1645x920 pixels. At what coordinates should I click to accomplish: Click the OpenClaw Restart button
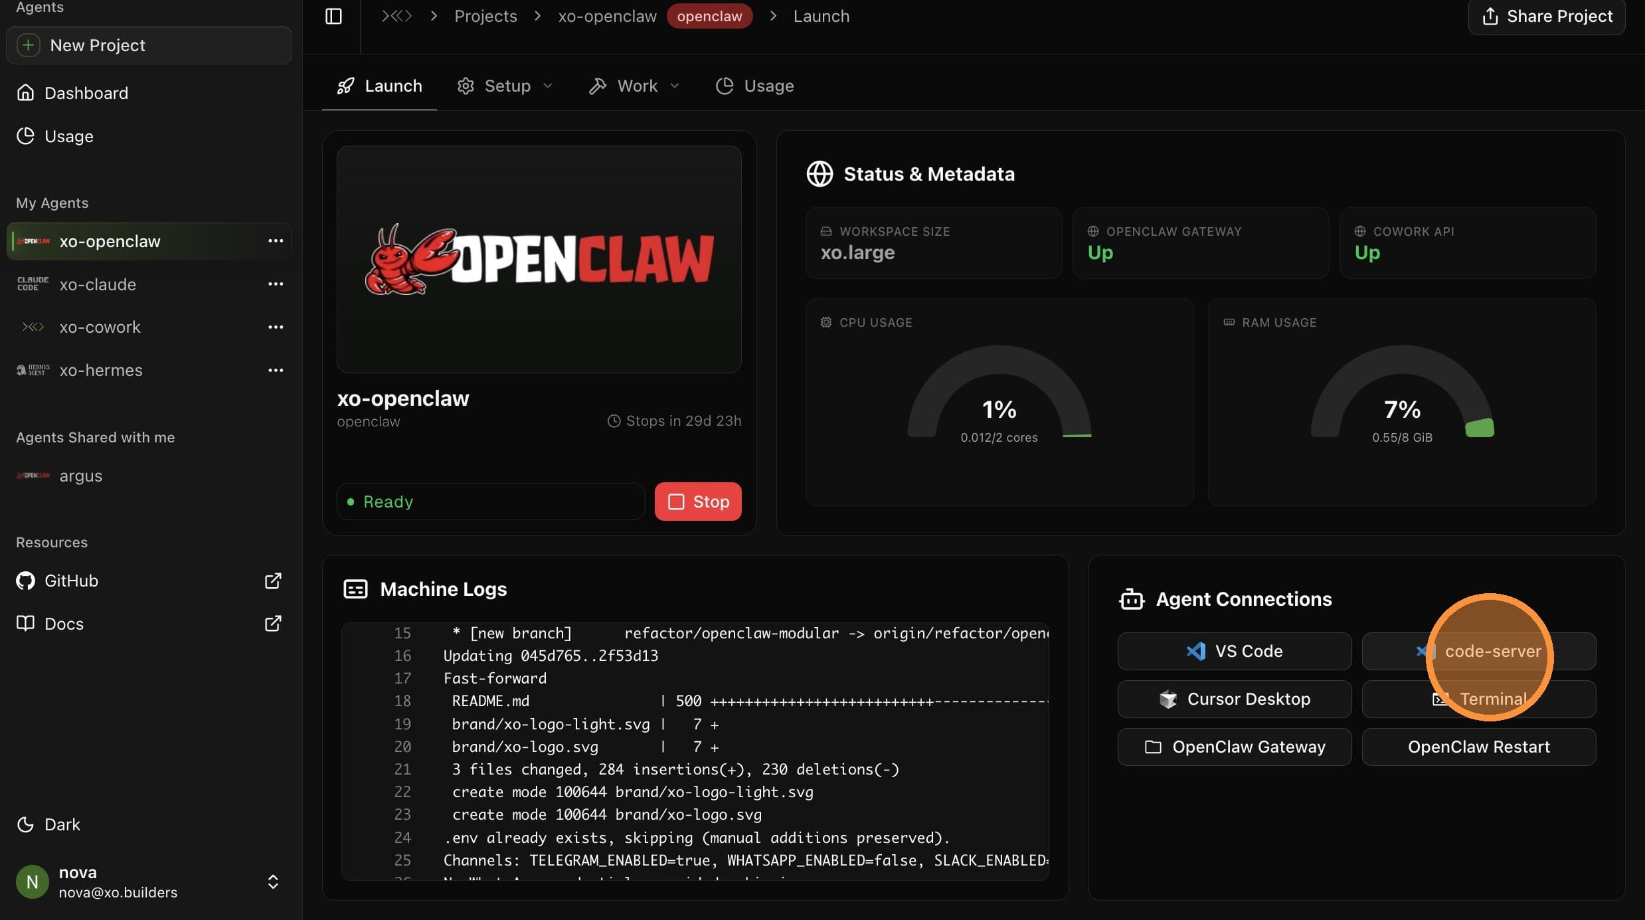pos(1479,747)
